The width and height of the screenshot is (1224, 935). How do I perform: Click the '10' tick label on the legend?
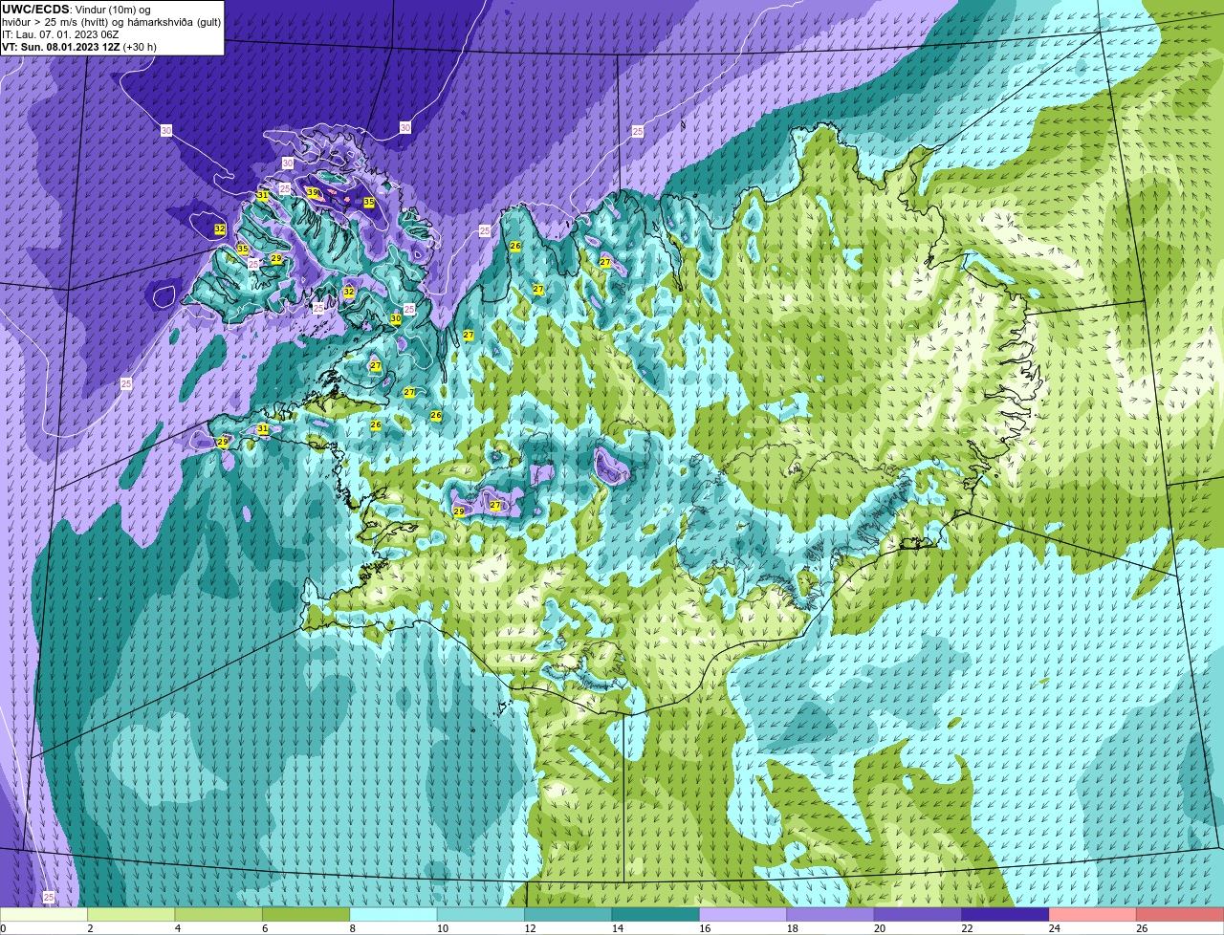[442, 928]
